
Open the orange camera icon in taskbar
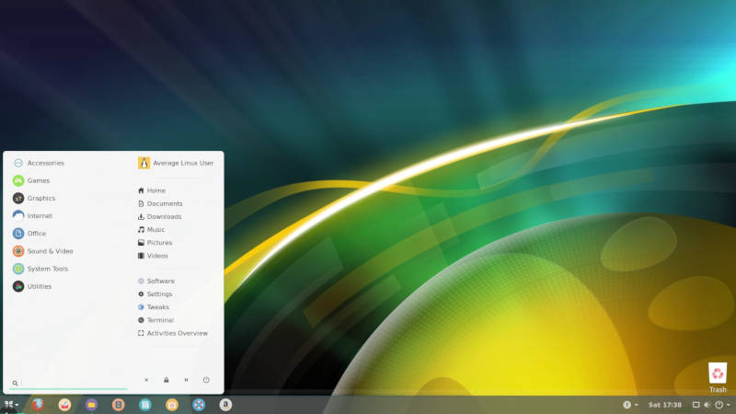click(x=172, y=405)
